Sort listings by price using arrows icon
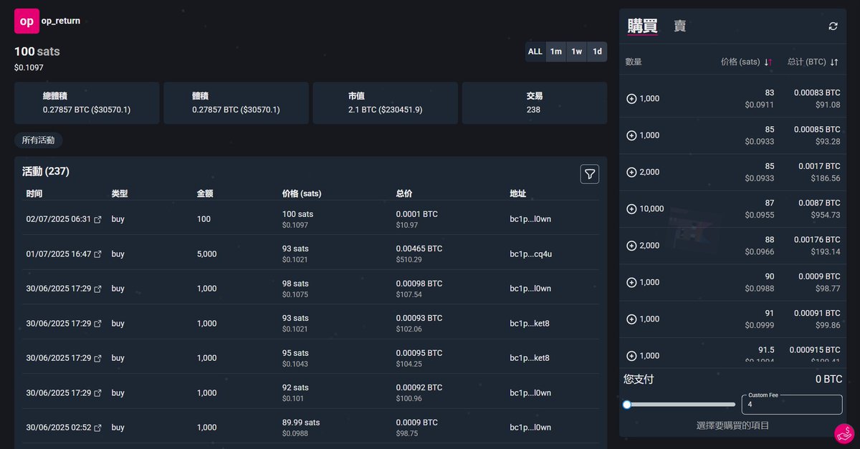The height and width of the screenshot is (449, 860). click(x=768, y=62)
